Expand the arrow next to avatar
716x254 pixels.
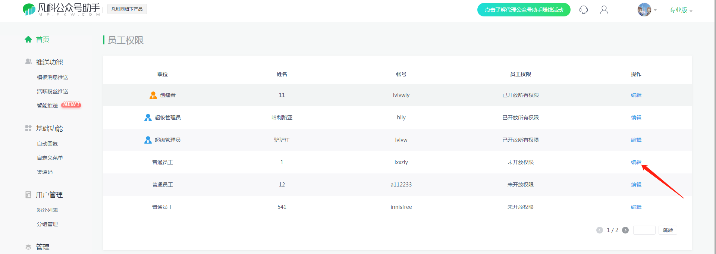click(655, 10)
